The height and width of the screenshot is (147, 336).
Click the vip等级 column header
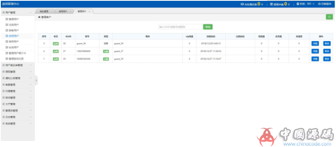(x=189, y=36)
